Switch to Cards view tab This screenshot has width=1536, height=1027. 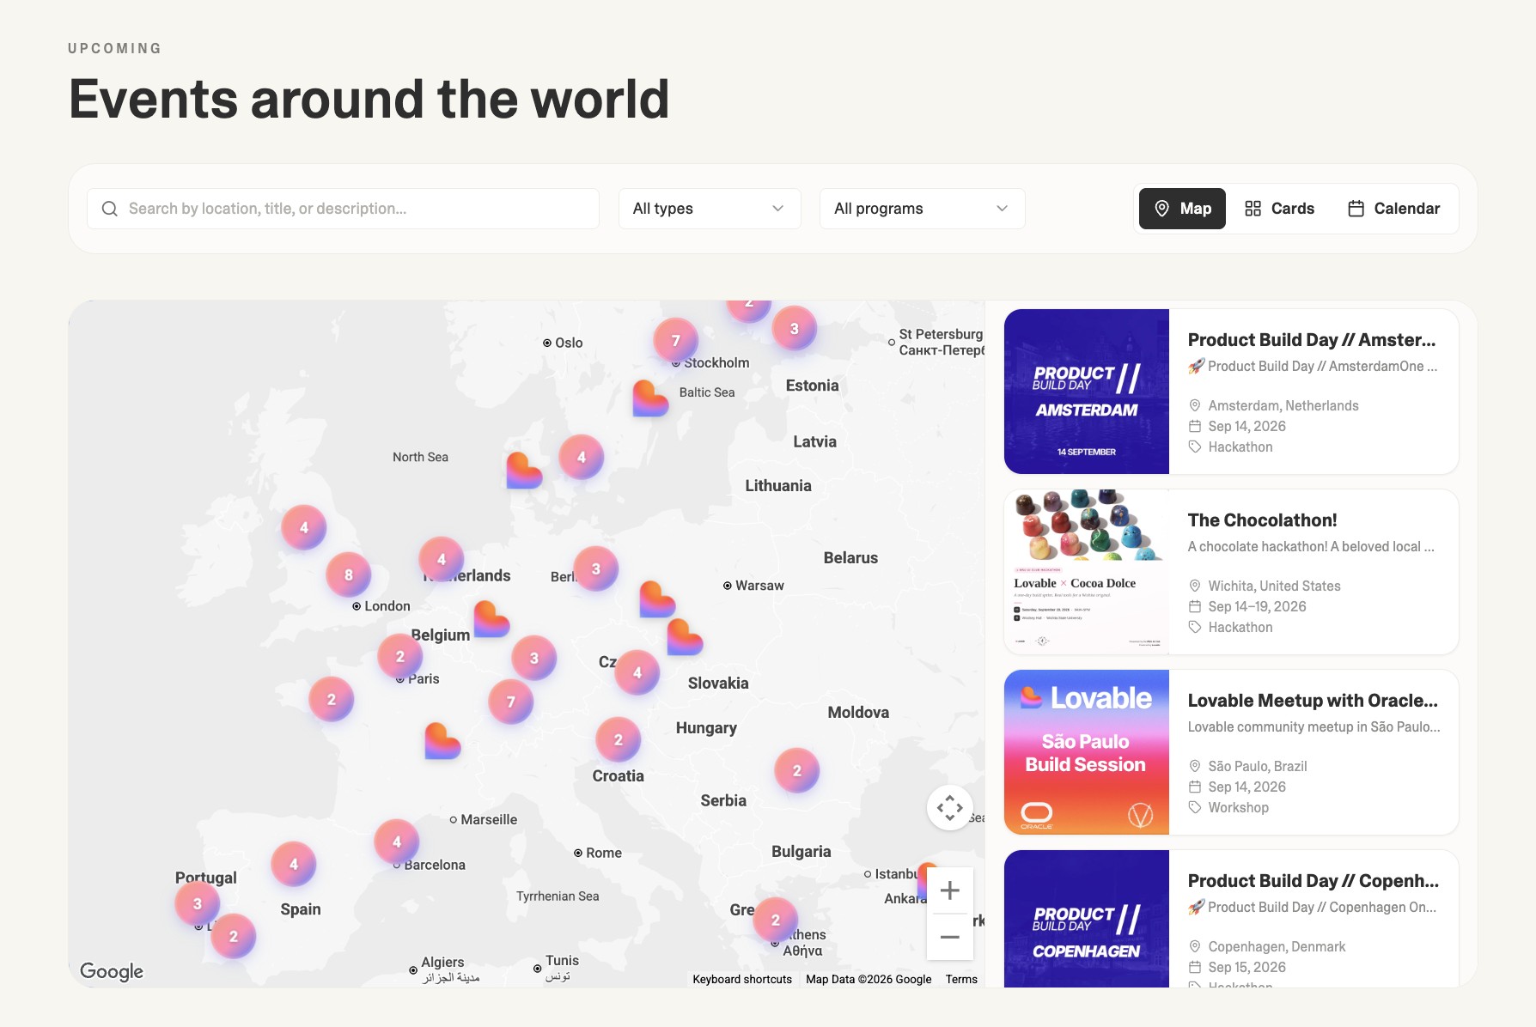(1280, 209)
